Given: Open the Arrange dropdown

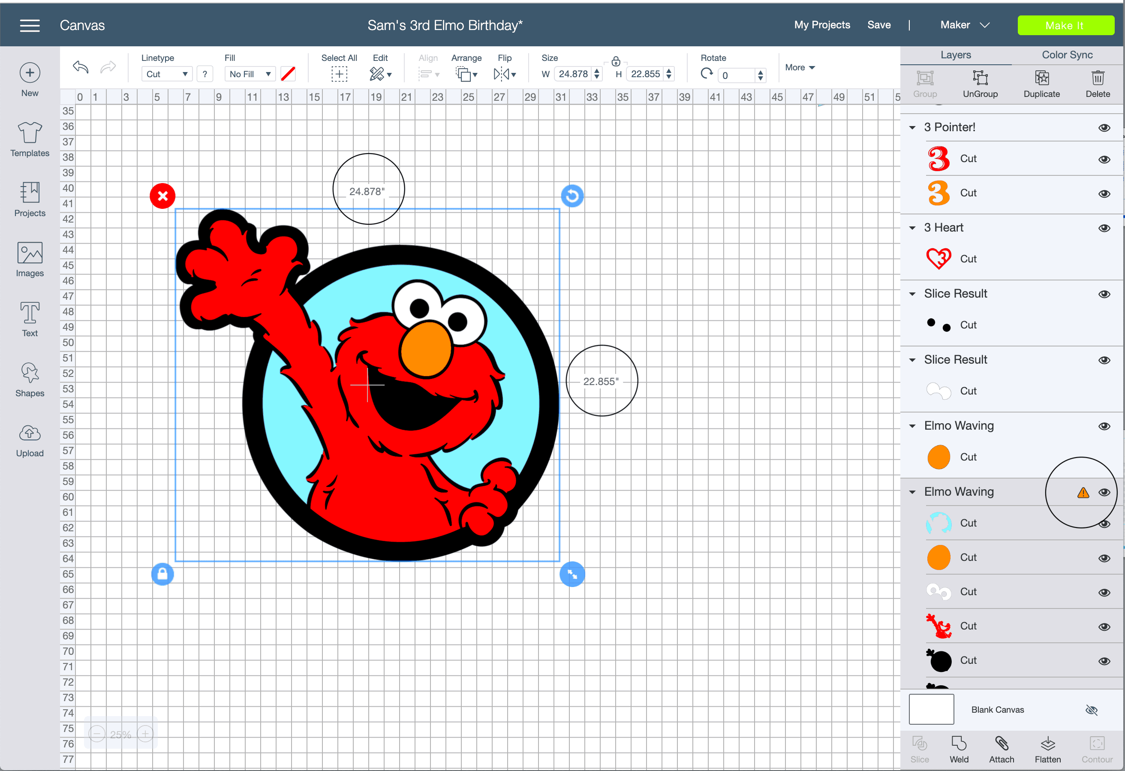Looking at the screenshot, I should coord(466,74).
